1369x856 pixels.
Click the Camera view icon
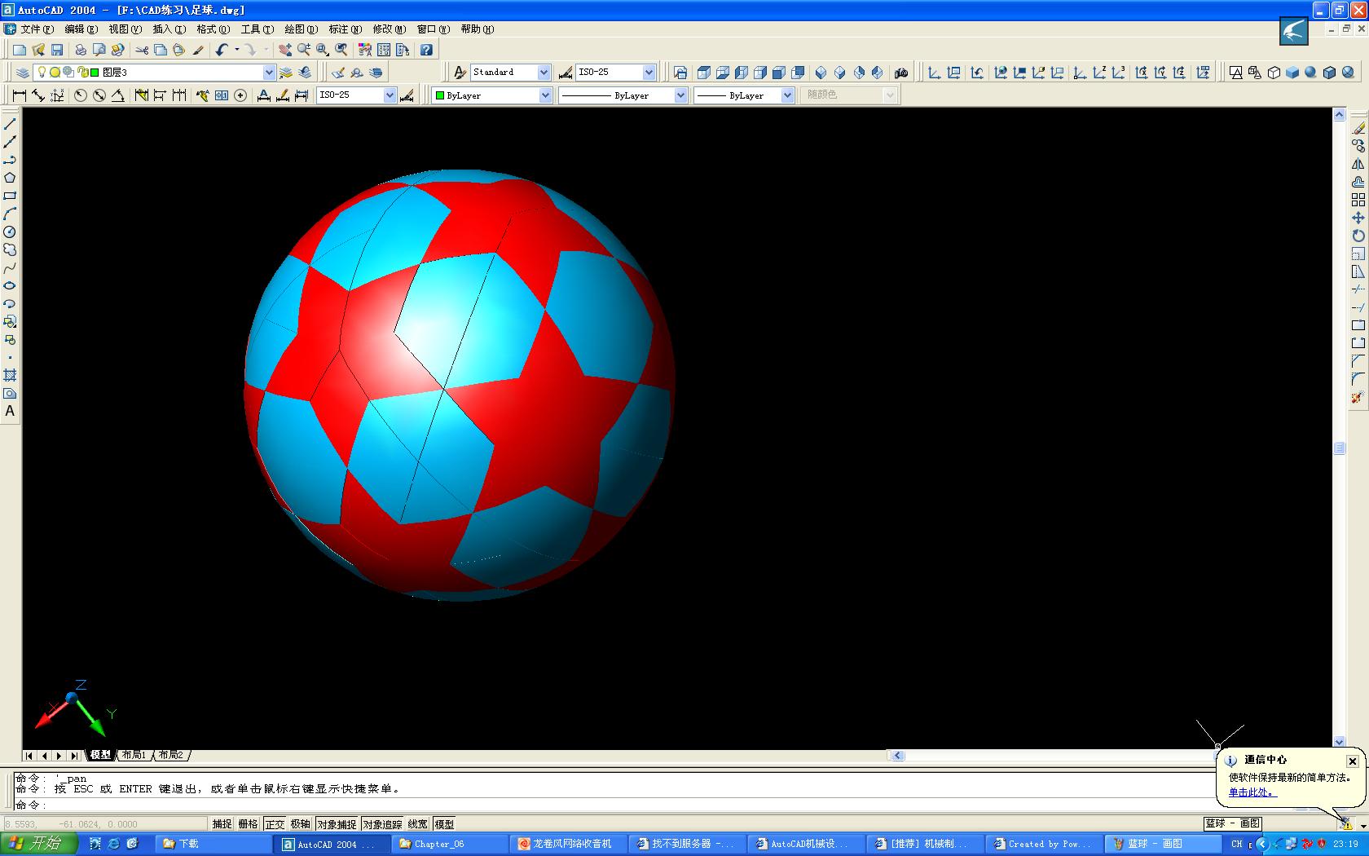tap(900, 73)
